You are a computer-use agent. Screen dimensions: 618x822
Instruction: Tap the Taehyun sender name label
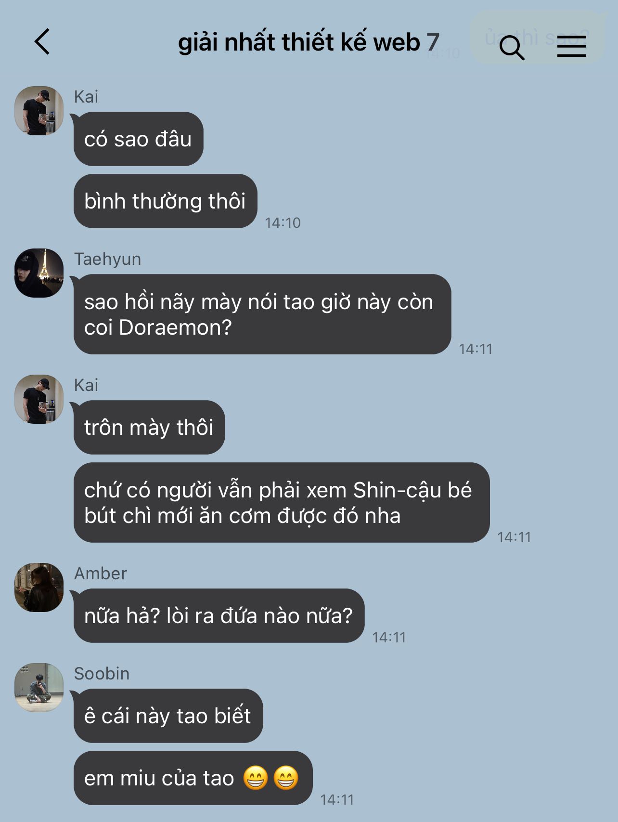[x=108, y=260]
